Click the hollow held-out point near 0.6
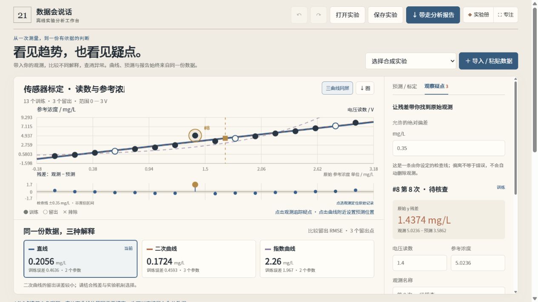This screenshot has width=538, height=302. 115,151
